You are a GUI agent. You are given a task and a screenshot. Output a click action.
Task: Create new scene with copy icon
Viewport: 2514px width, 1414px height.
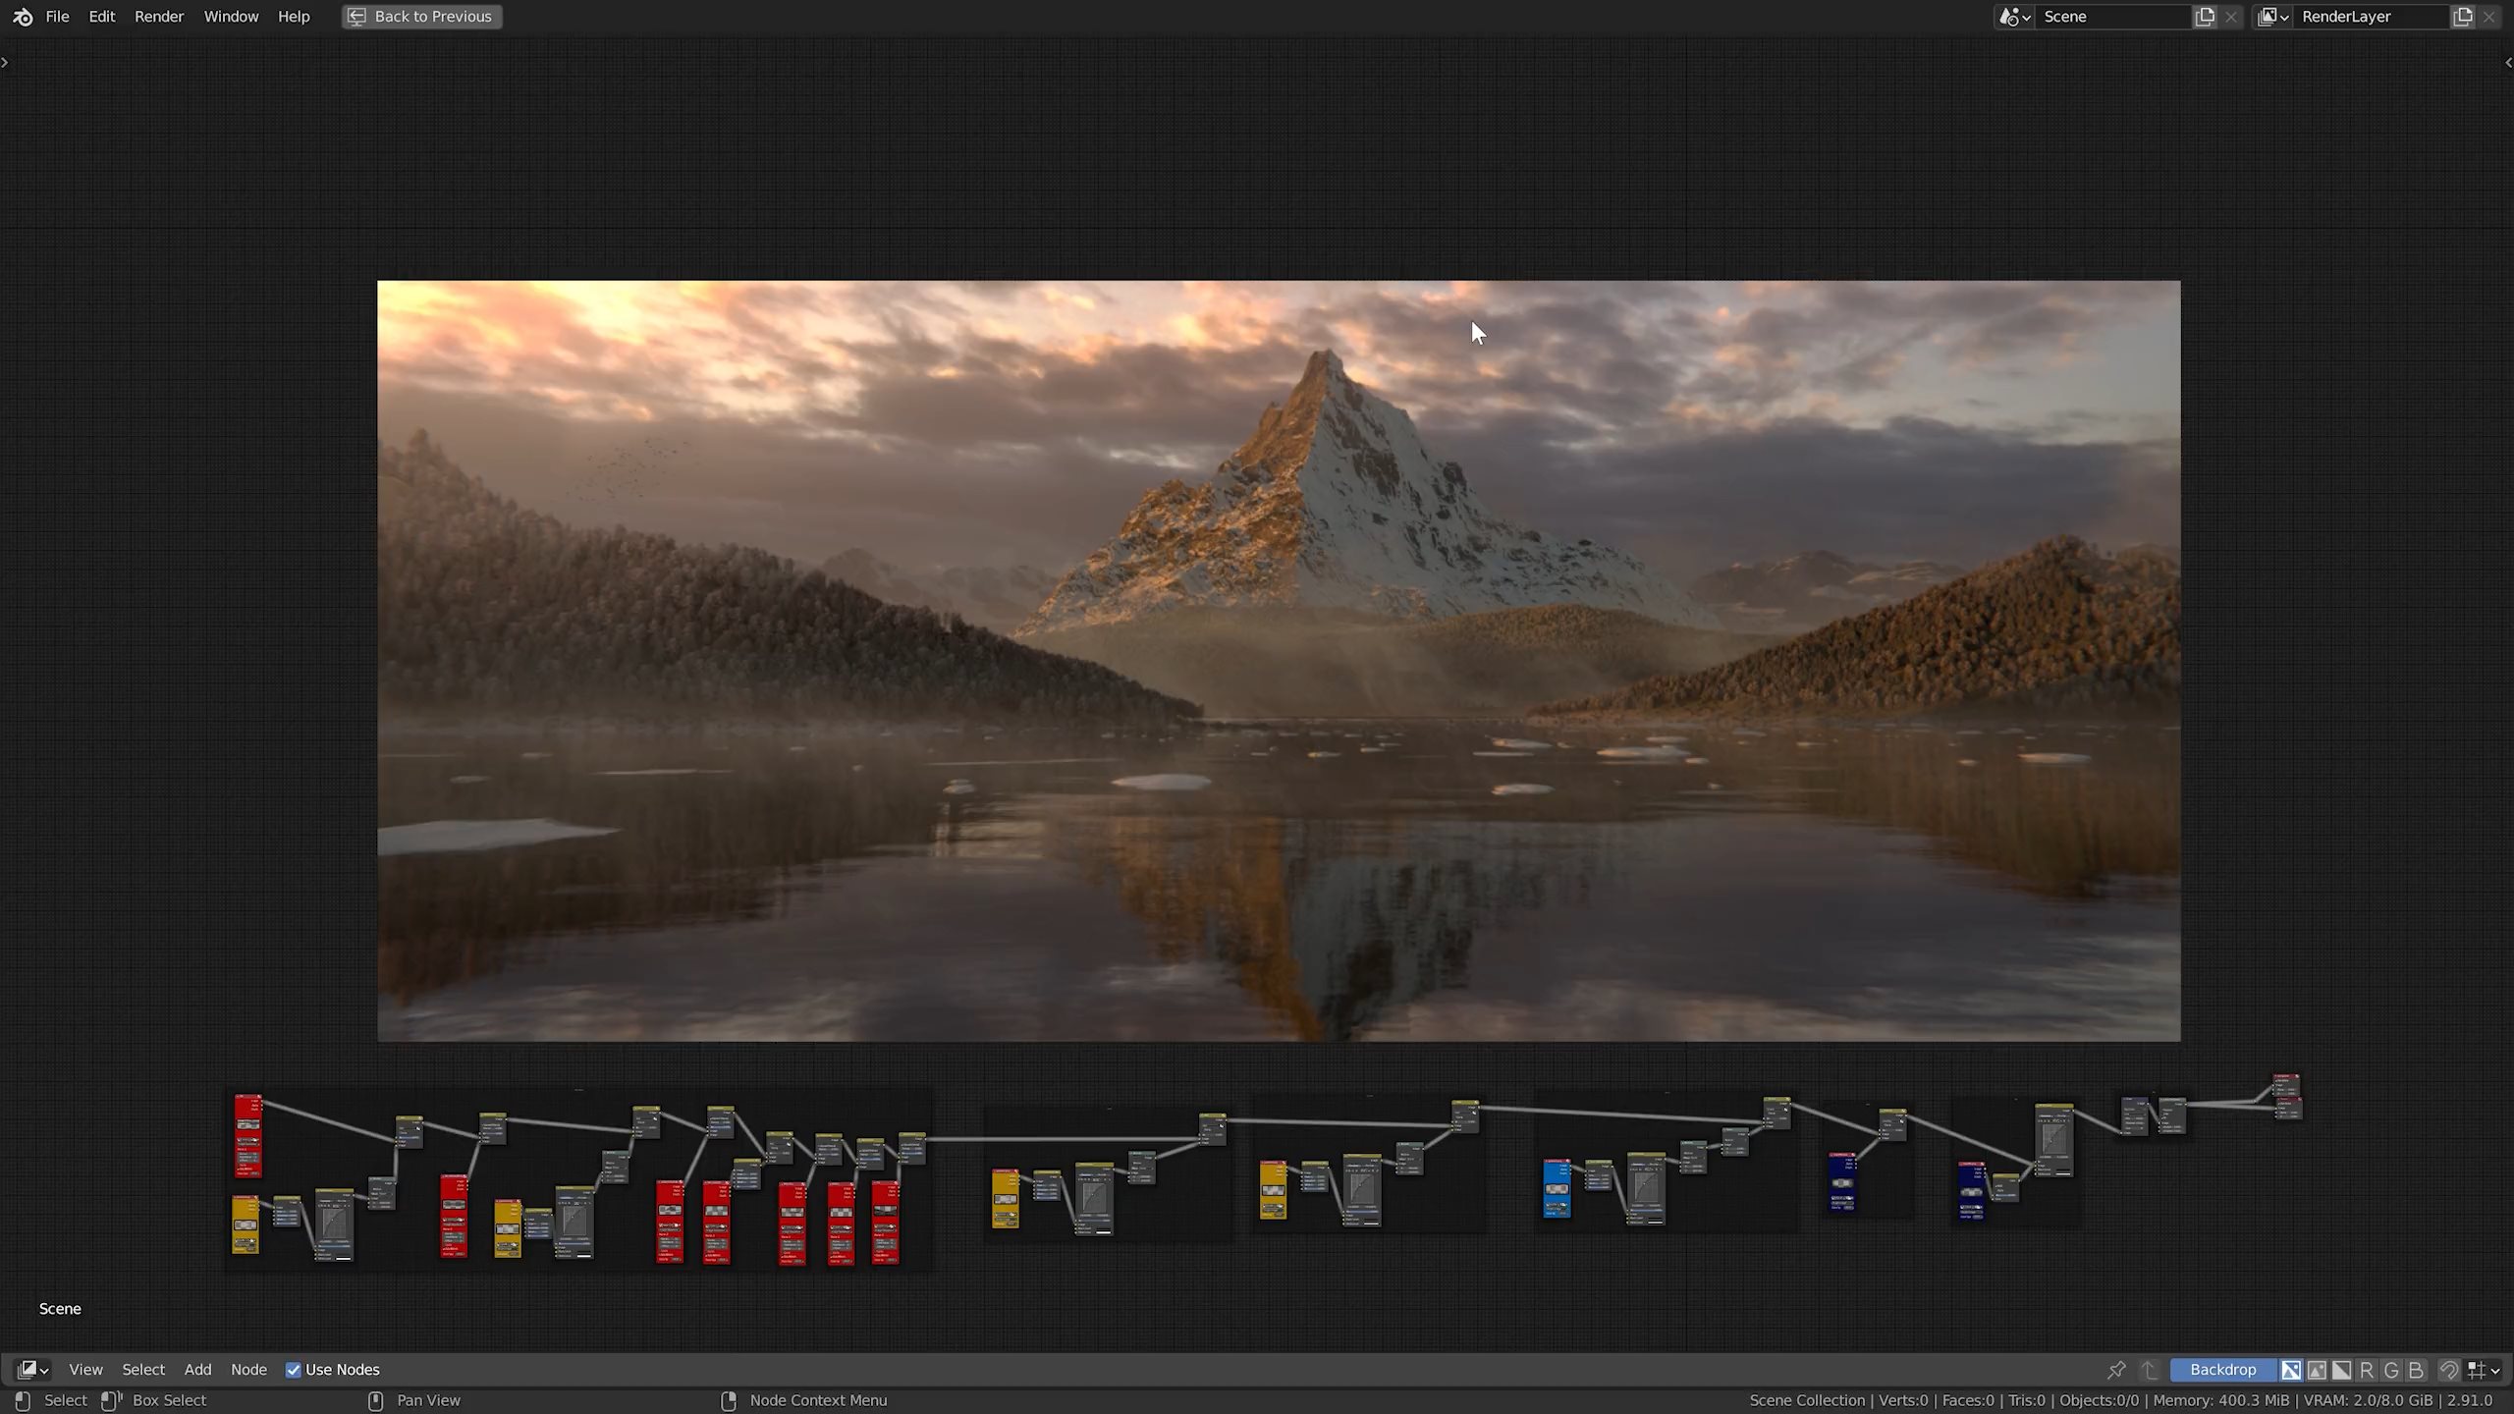click(x=2205, y=17)
